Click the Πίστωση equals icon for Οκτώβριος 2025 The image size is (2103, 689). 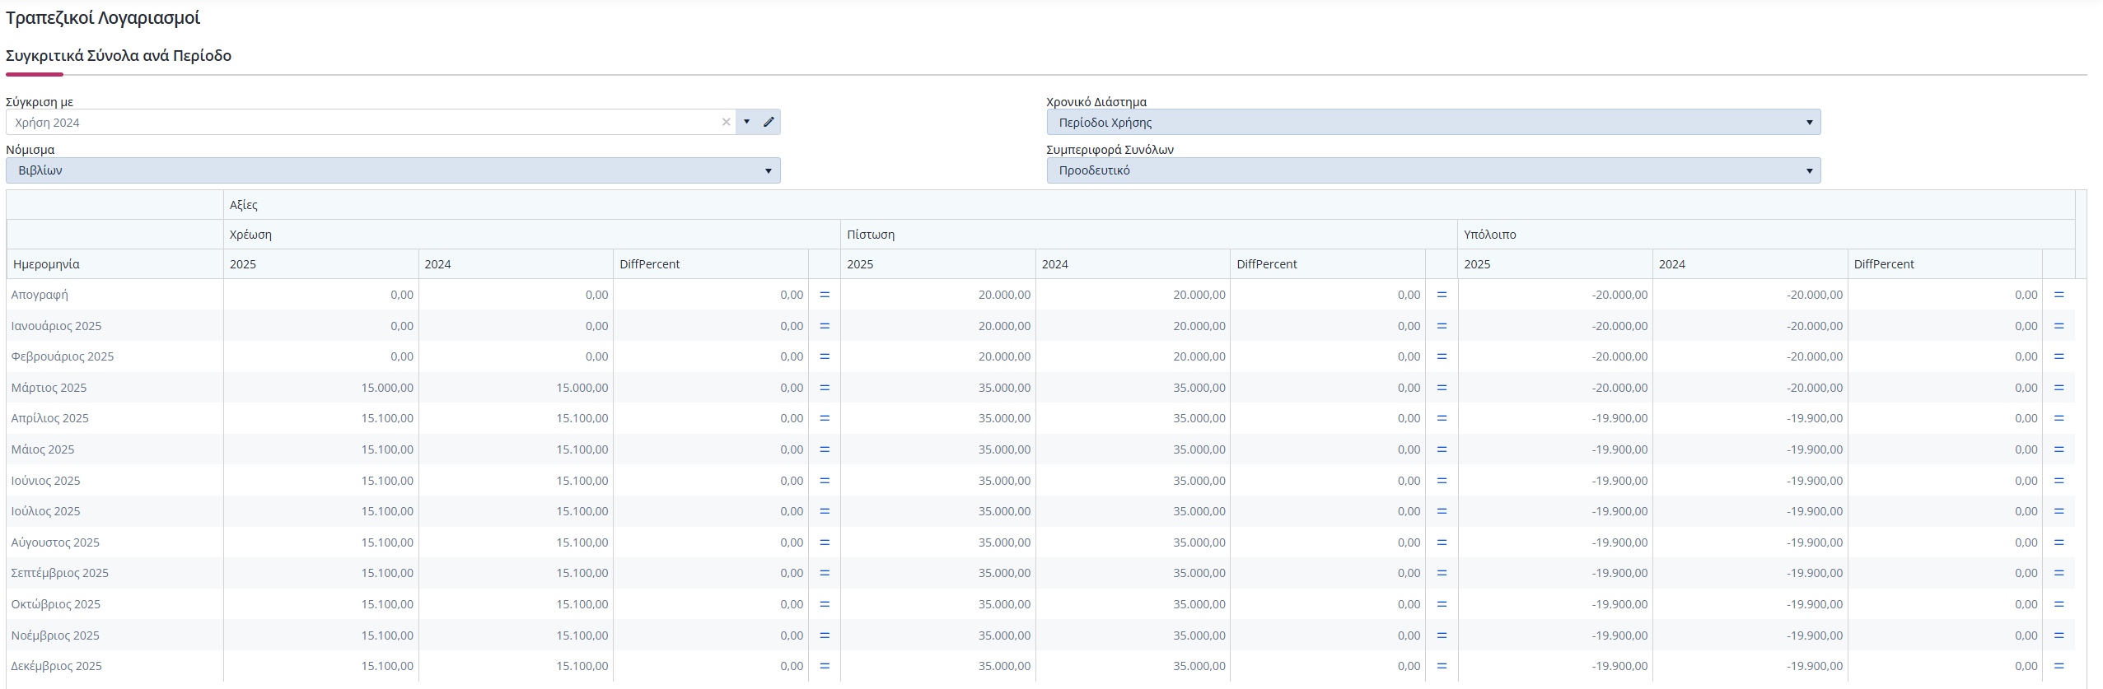pos(1442,604)
